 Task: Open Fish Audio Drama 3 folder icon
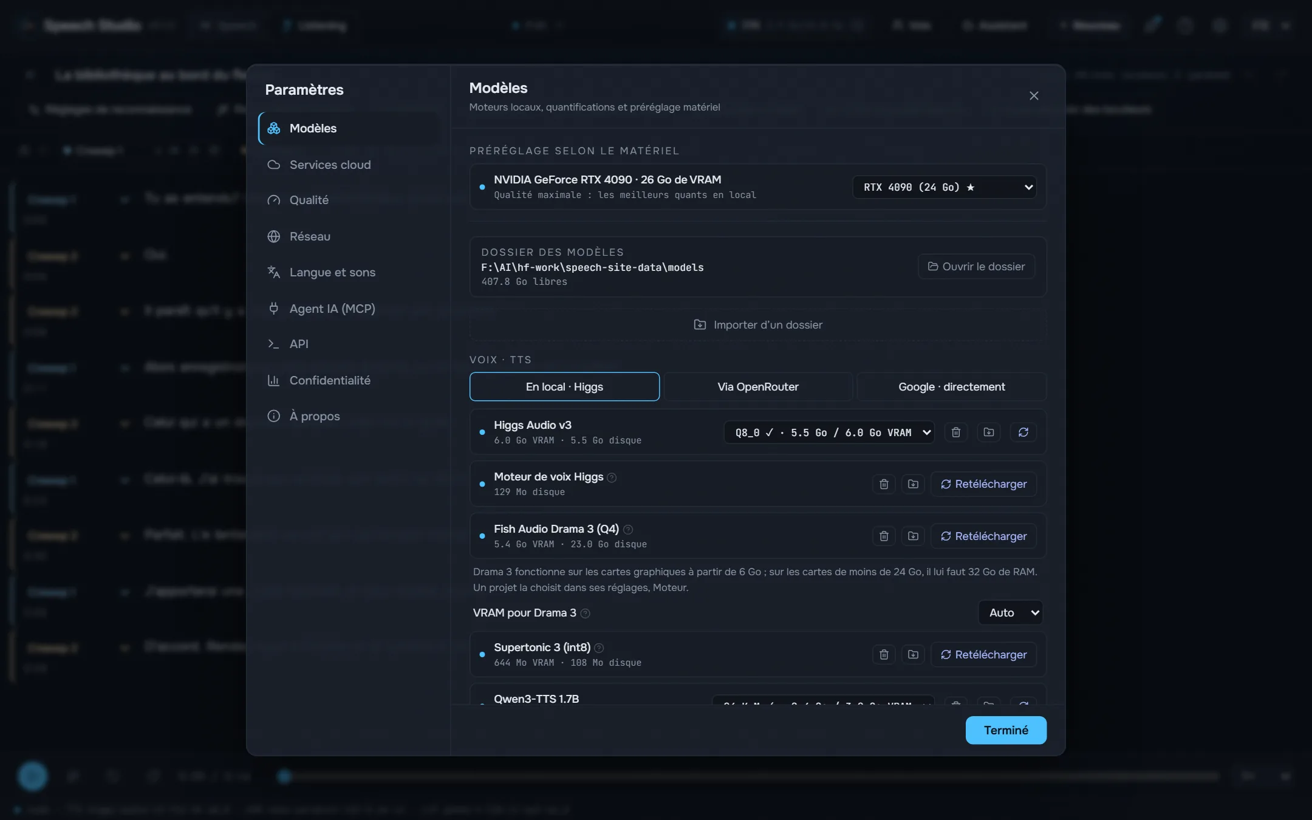[x=913, y=536]
